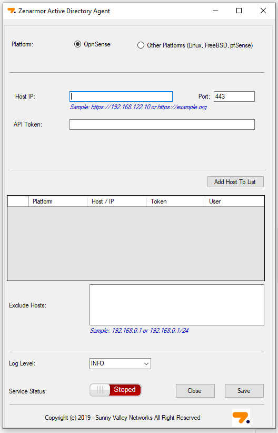Viewport: 278px width, 433px height.
Task: Click inside the Exclude Hosts text area
Action: pyautogui.click(x=177, y=305)
